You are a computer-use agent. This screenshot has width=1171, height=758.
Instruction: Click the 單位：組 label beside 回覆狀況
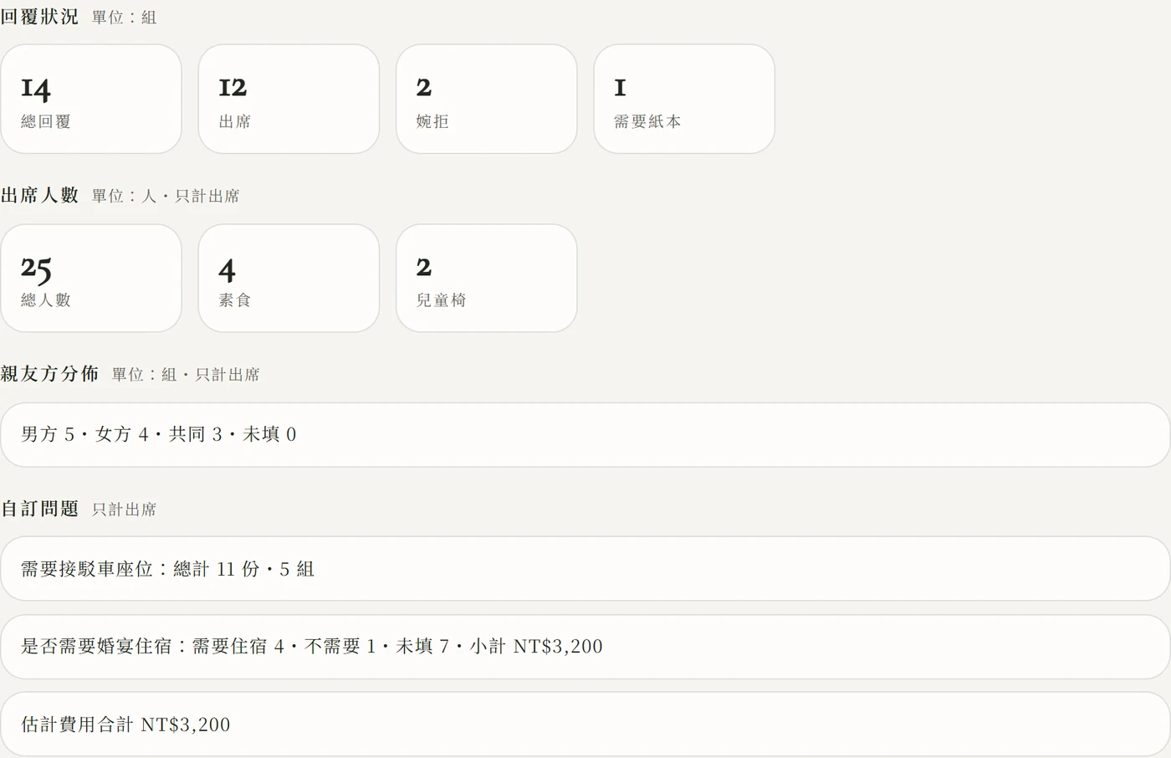(x=124, y=18)
